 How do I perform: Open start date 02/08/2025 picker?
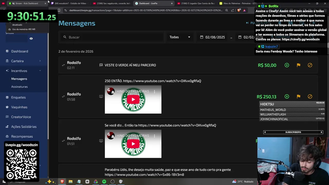tap(213, 37)
